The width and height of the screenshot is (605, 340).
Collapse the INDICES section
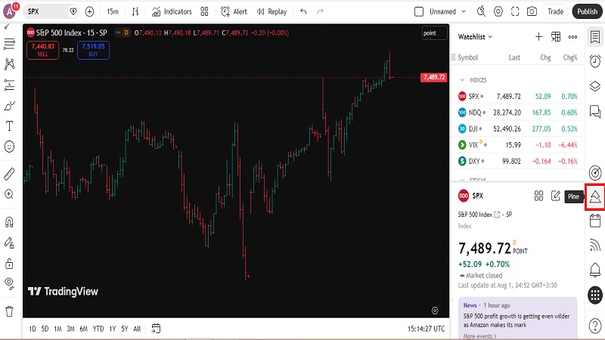(x=462, y=80)
